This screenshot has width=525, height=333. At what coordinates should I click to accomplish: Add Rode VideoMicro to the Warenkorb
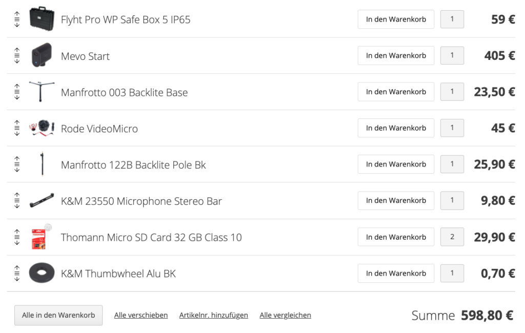click(396, 128)
